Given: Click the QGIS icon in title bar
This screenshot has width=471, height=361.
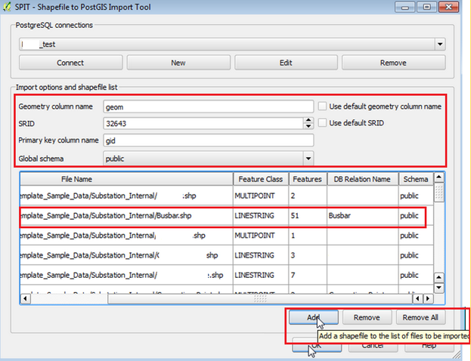Looking at the screenshot, I should [7, 7].
